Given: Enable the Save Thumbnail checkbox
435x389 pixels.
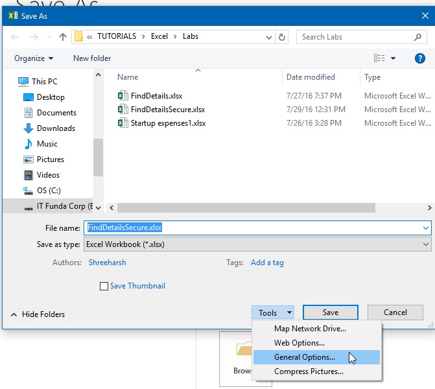Looking at the screenshot, I should point(104,286).
